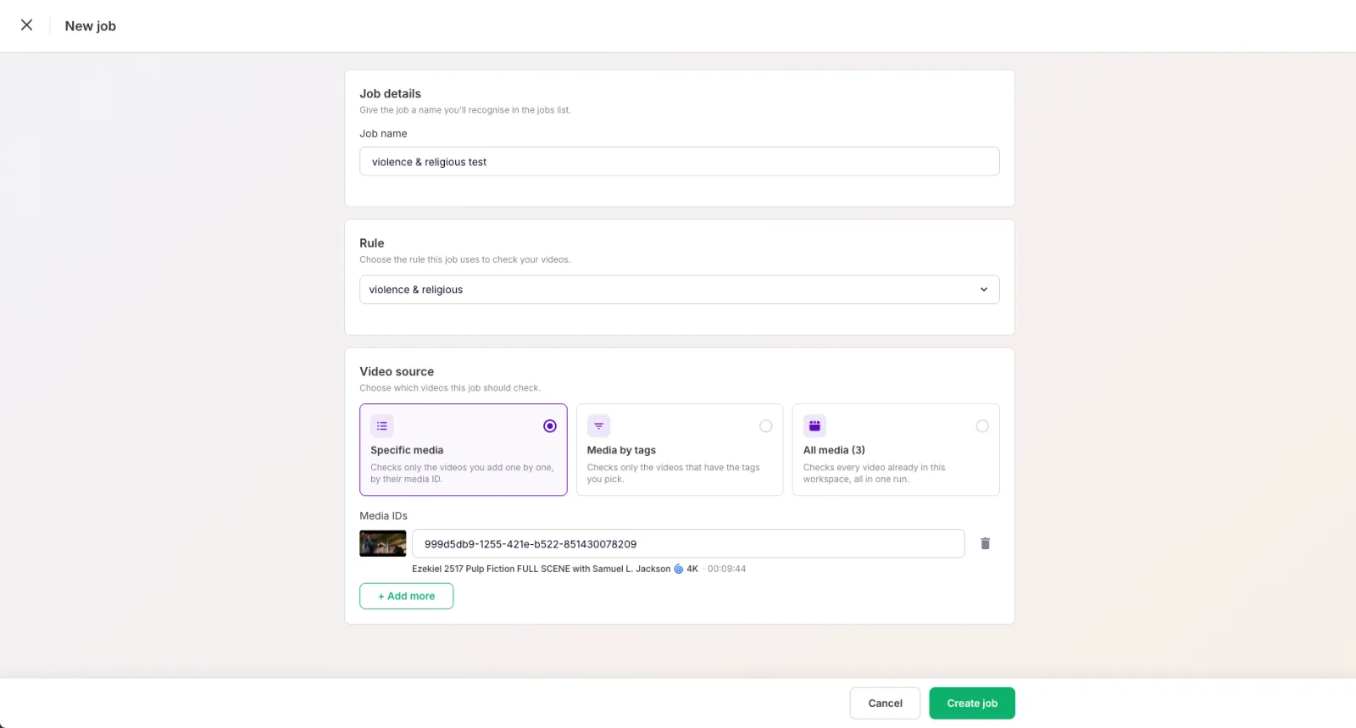Click the Specific media list icon
Viewport: 1356px width, 728px height.
point(382,426)
